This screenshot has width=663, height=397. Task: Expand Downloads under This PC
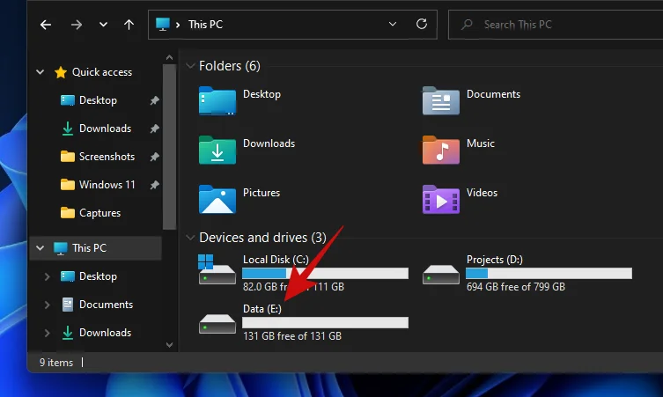click(x=47, y=333)
